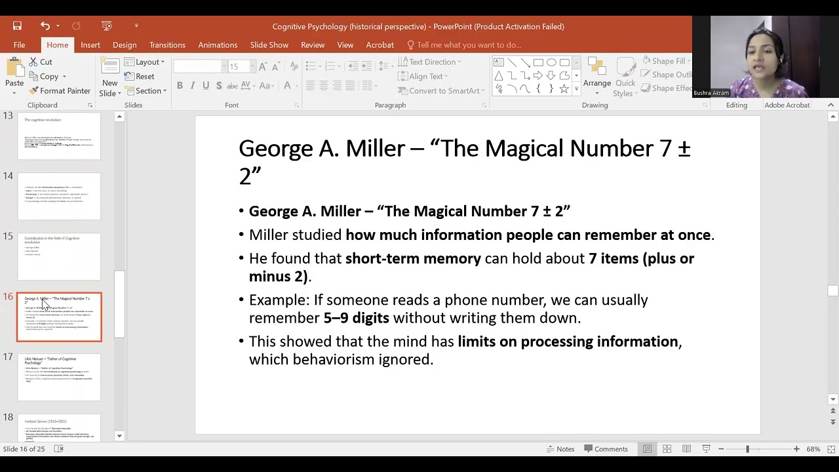Screen dimensions: 839x472
Task: Open the Slide Show tab
Action: [x=269, y=45]
